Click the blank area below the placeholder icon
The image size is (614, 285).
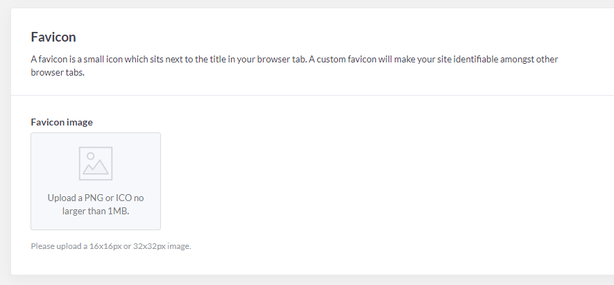click(x=96, y=186)
